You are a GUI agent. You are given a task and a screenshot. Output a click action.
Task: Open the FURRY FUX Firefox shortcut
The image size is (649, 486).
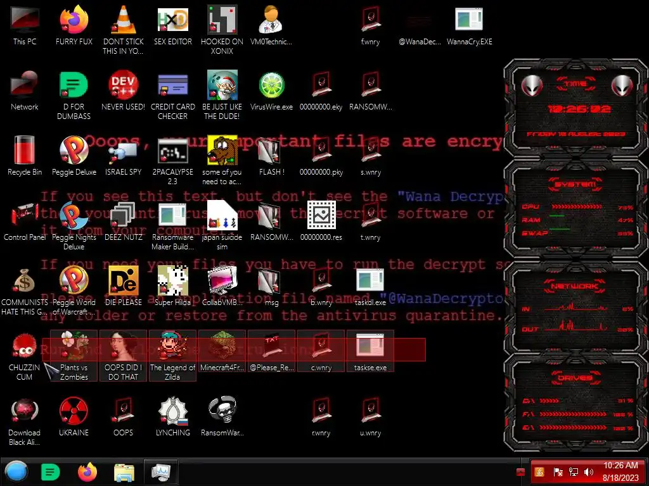pos(74,25)
